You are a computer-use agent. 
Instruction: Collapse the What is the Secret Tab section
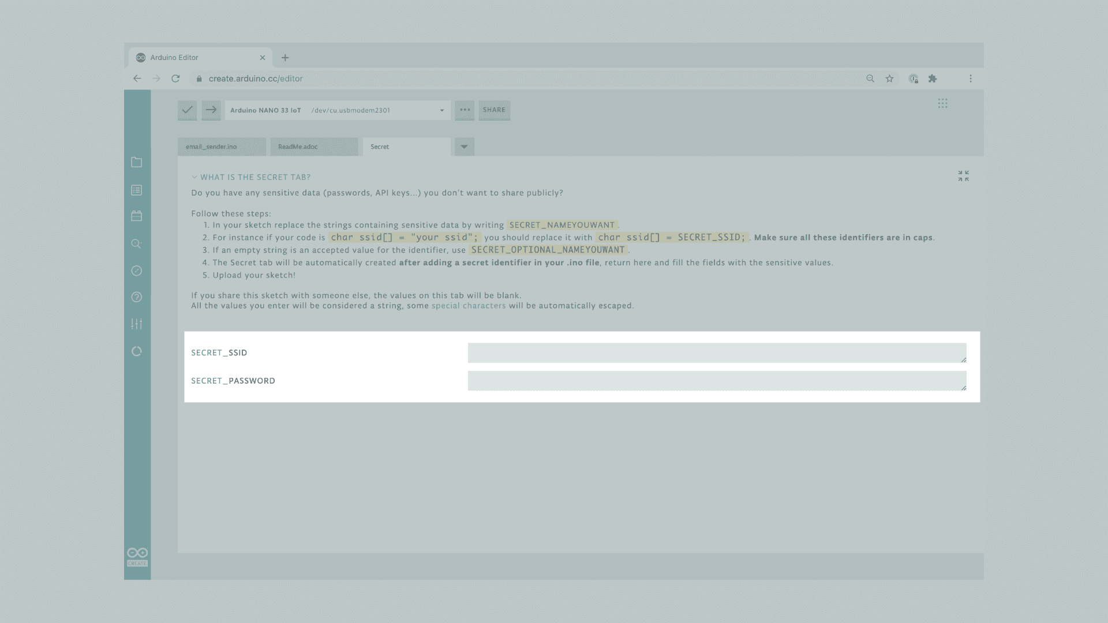(x=194, y=177)
